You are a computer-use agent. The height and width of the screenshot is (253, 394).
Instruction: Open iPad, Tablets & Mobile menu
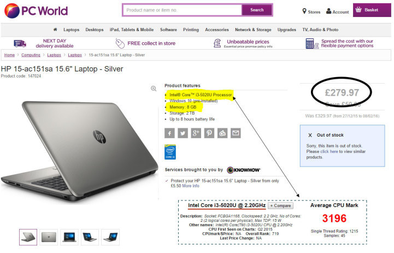[132, 30]
